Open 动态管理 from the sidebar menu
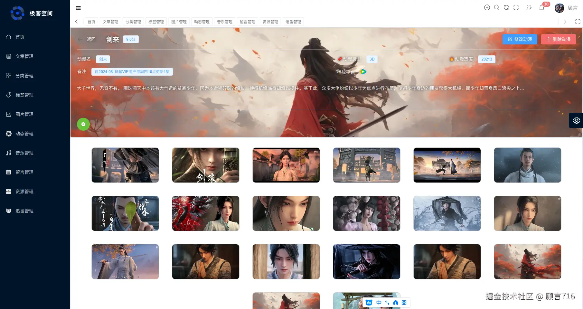The width and height of the screenshot is (583, 309). [24, 134]
